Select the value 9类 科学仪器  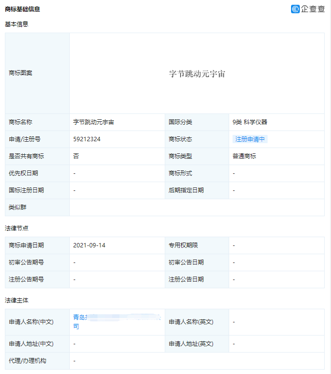point(250,122)
